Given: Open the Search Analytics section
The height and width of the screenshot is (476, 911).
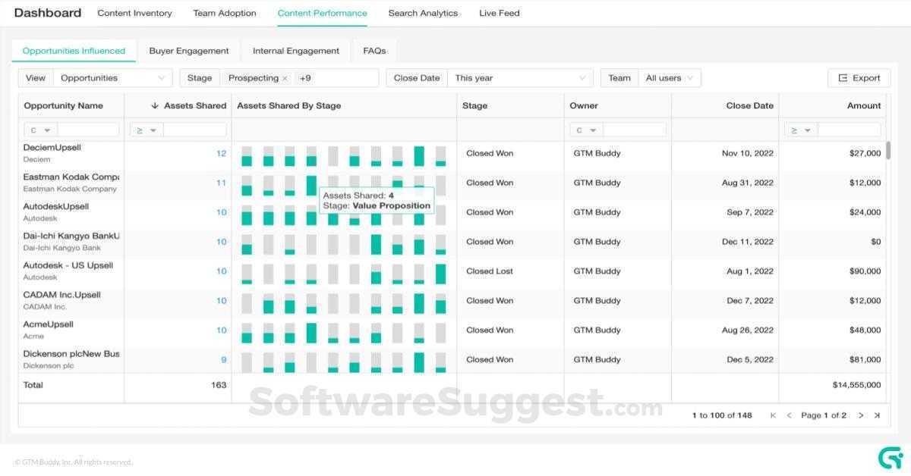Looking at the screenshot, I should (423, 13).
